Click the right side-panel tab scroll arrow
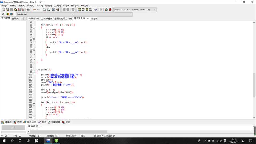This screenshot has height=144, width=256. pyautogui.click(x=25, y=18)
